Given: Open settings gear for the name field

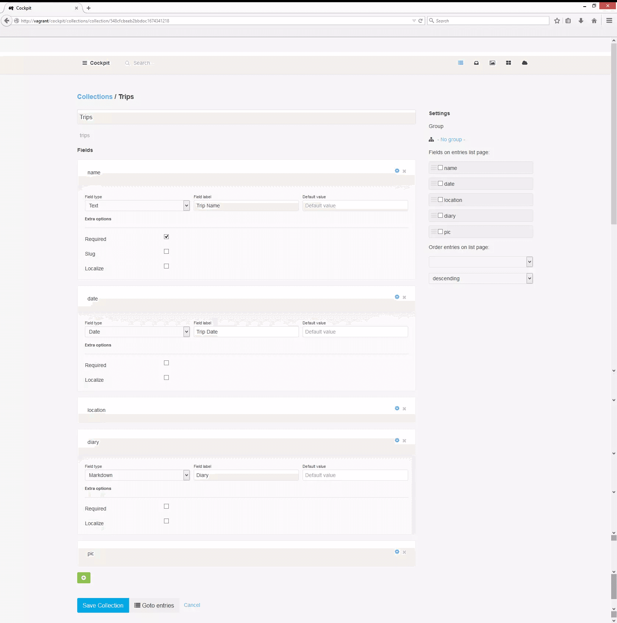Looking at the screenshot, I should click(397, 171).
